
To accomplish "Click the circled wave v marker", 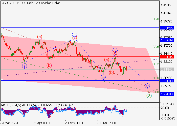I will (147, 86).
